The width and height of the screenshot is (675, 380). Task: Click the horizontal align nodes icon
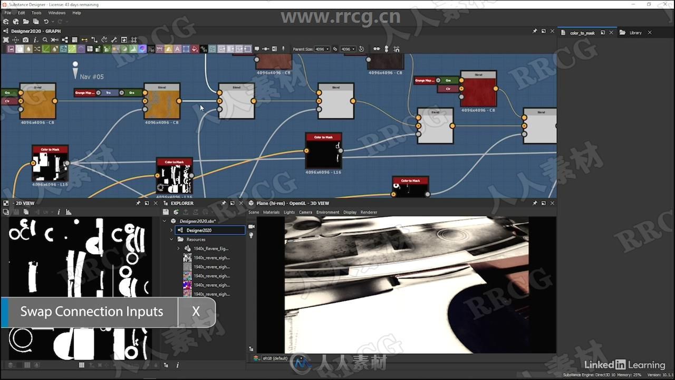[x=377, y=49]
